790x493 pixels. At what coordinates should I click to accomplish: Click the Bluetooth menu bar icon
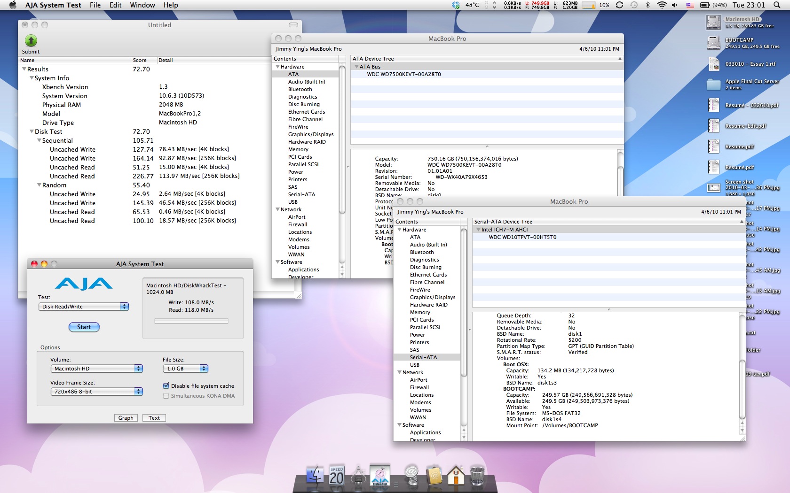(648, 5)
